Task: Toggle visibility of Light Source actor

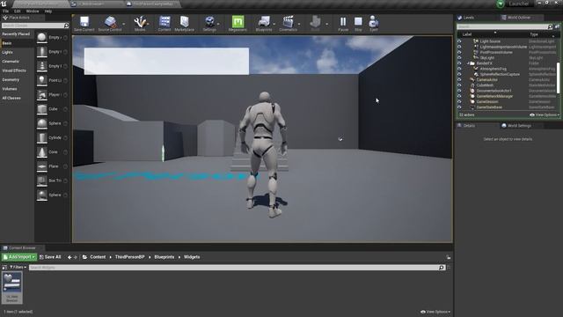Action: [459, 41]
